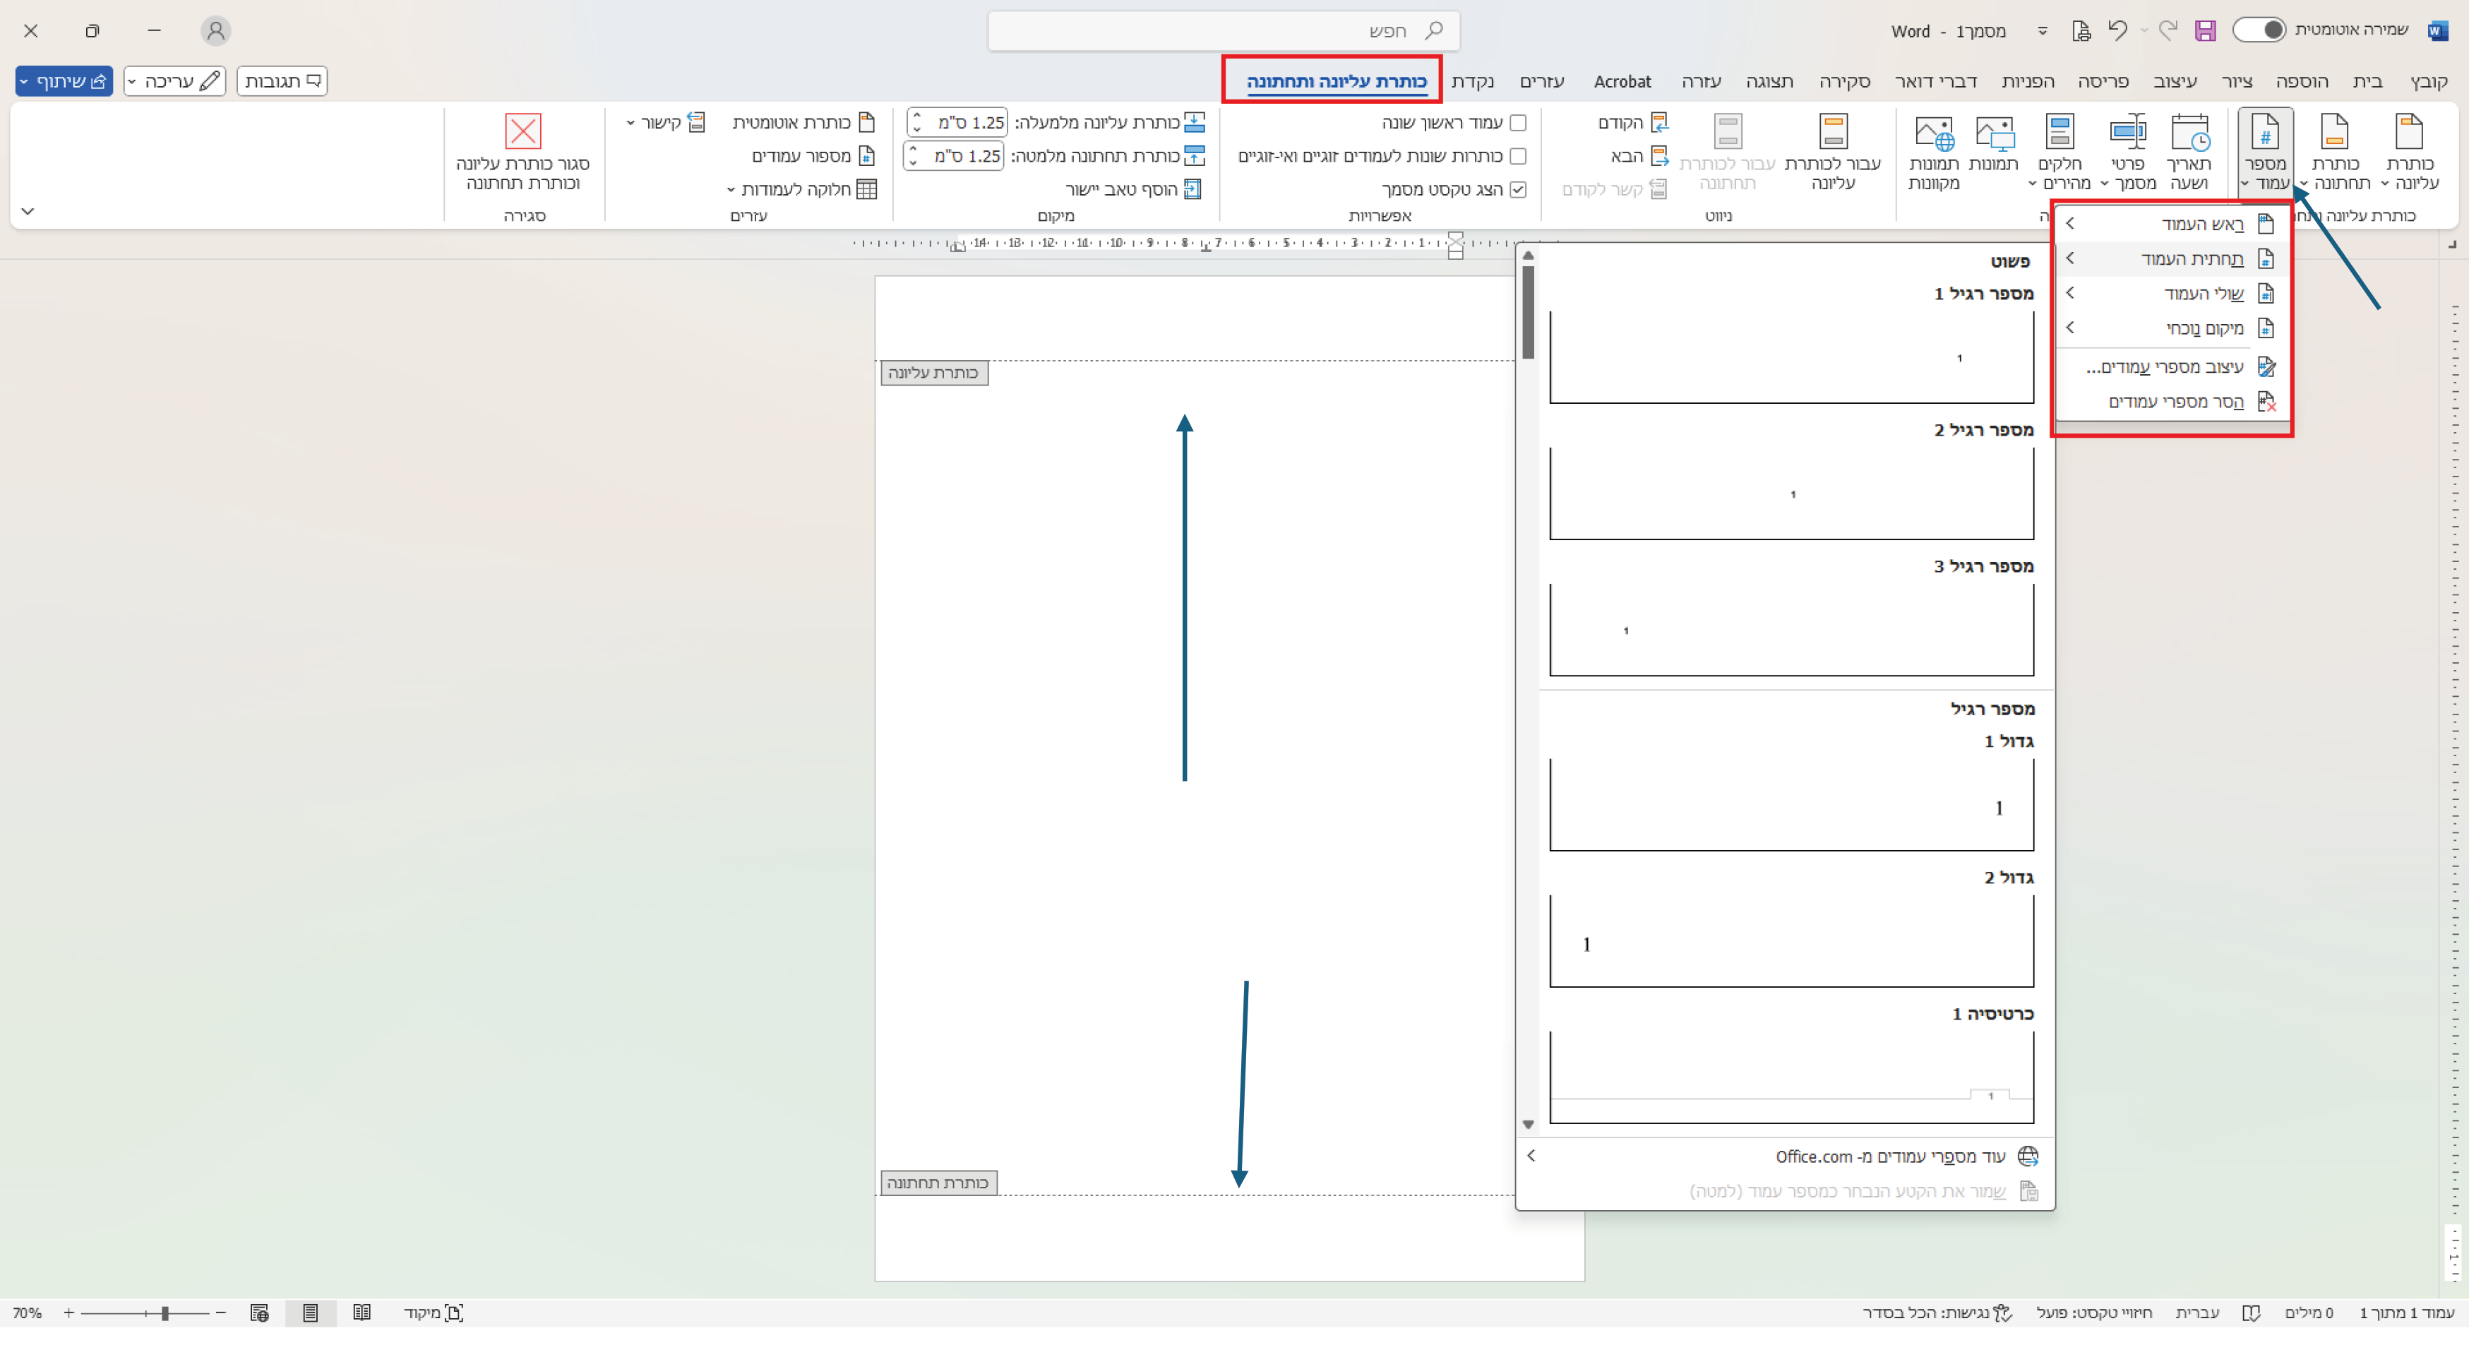Click the Save icon in title bar
Viewport: 2469px width, 1357px height.
(x=2204, y=30)
